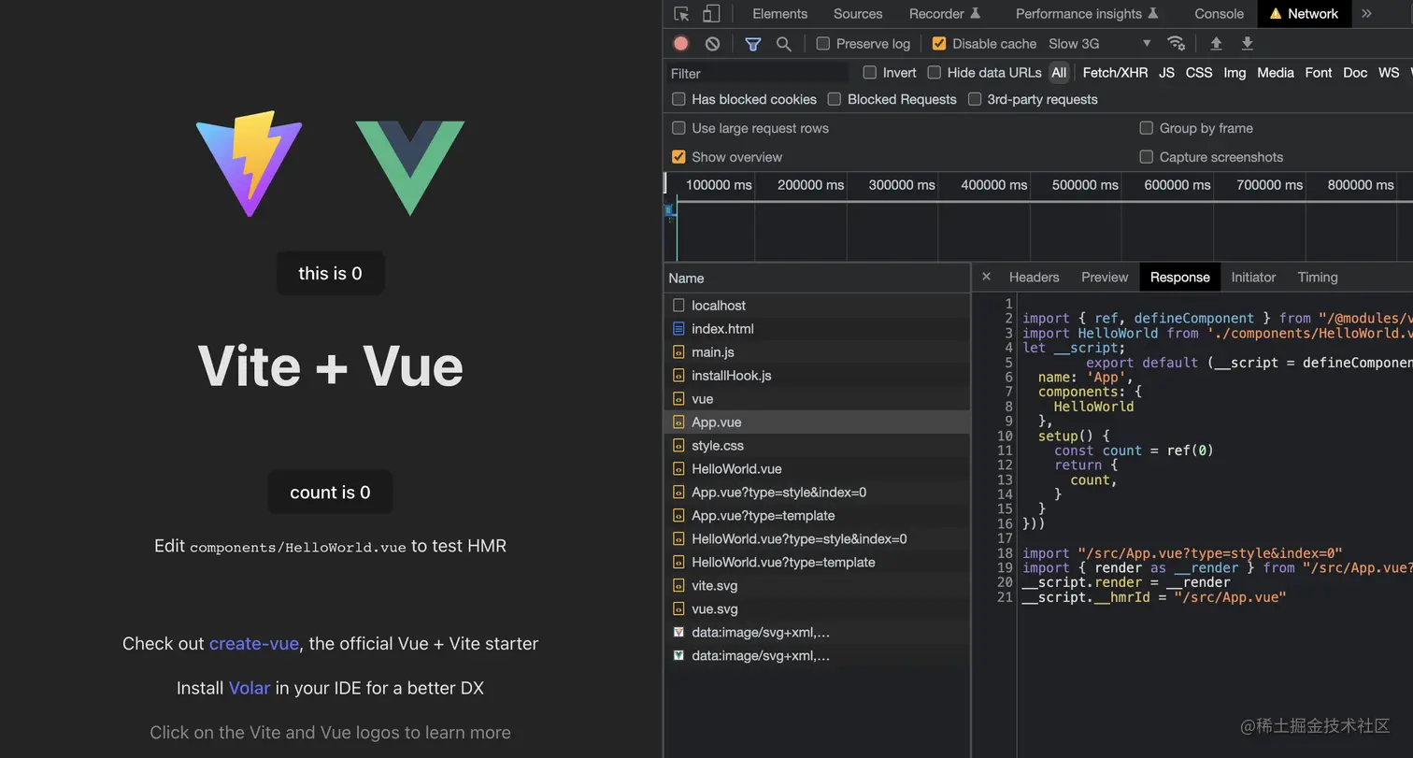
Task: Select the HelloWorld.vue?type=style&index=0 request
Action: point(817,539)
